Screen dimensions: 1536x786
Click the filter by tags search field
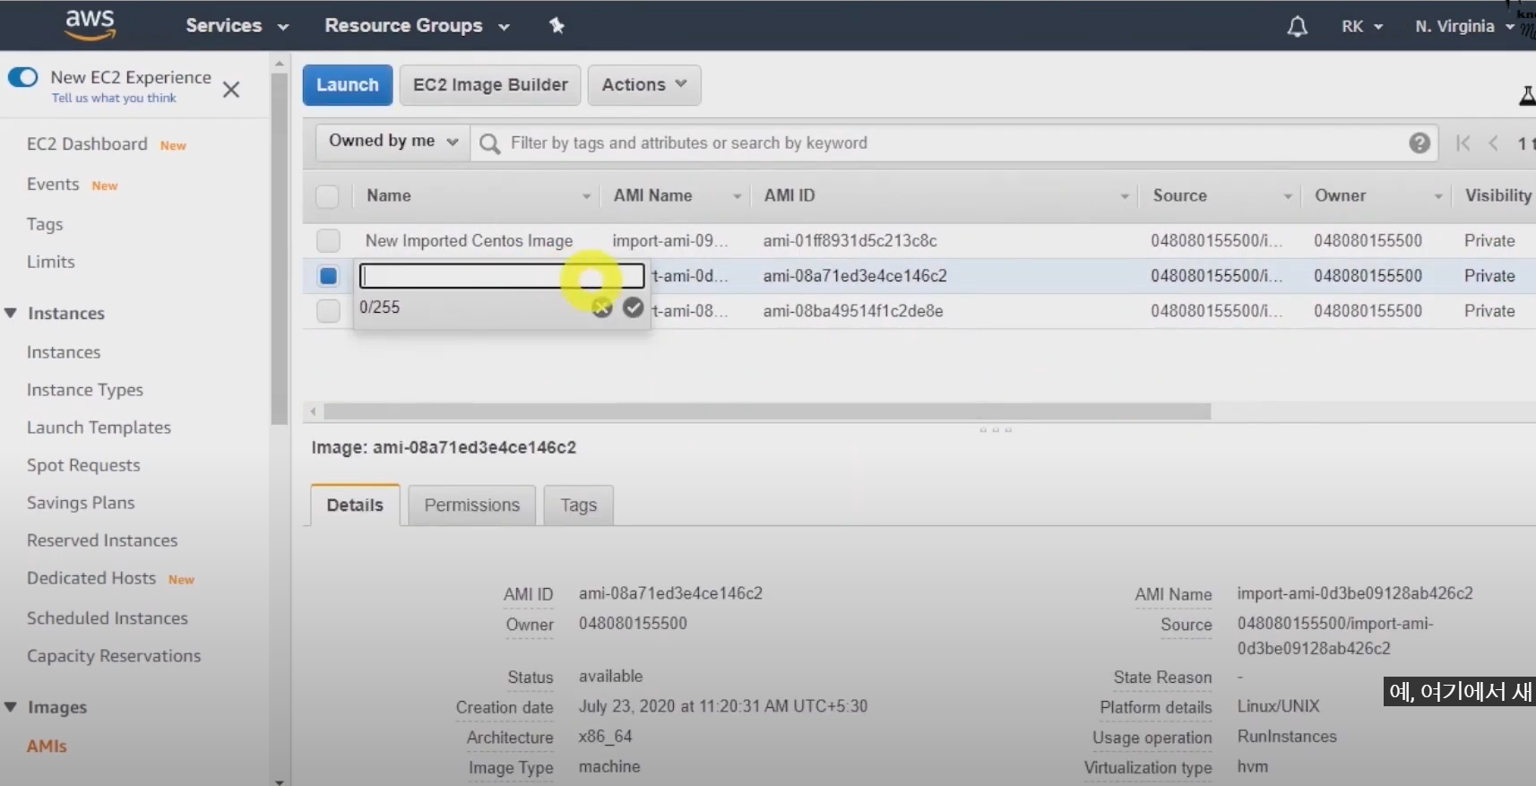tap(954, 143)
